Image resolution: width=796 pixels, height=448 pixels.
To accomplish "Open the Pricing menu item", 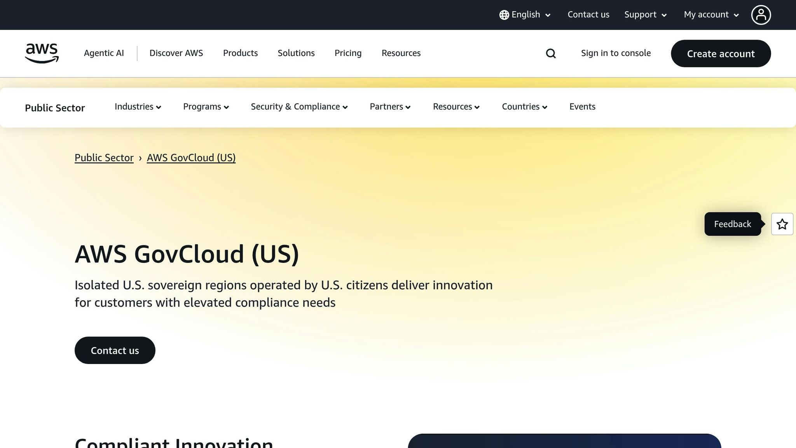I will 348,53.
